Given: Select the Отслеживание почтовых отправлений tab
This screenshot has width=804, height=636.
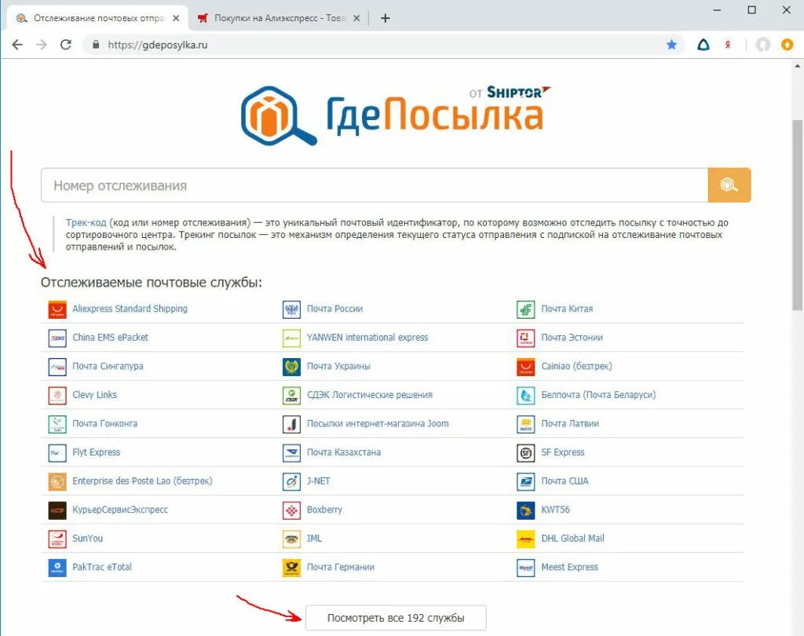Looking at the screenshot, I should click(94, 16).
